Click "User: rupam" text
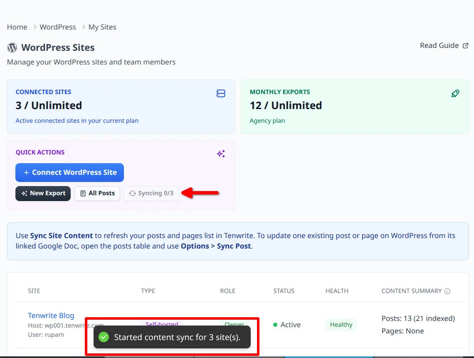Image resolution: width=474 pixels, height=358 pixels. coord(46,335)
